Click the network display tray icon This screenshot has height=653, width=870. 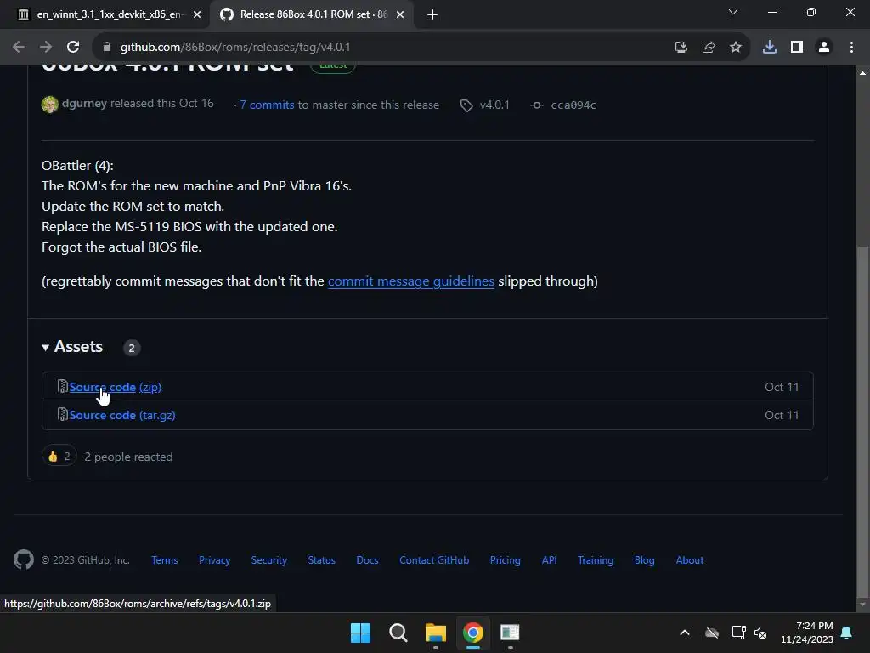click(738, 633)
